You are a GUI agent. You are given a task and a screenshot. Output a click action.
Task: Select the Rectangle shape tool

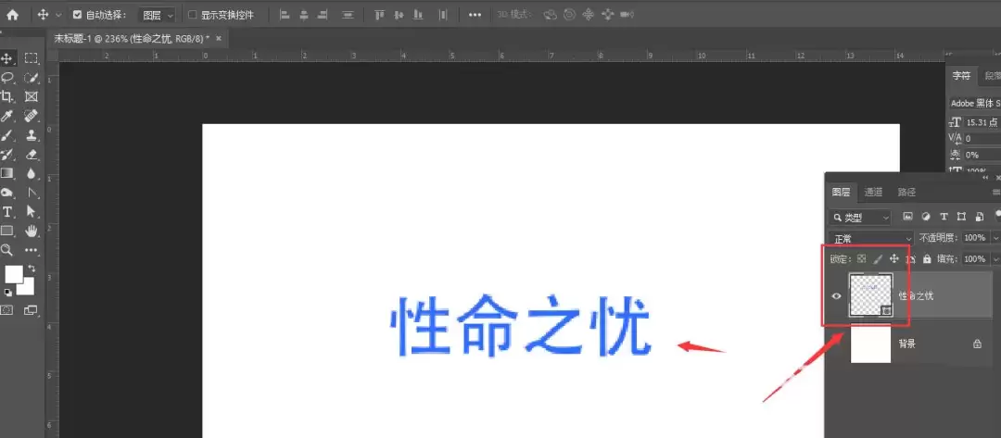[x=7, y=231]
